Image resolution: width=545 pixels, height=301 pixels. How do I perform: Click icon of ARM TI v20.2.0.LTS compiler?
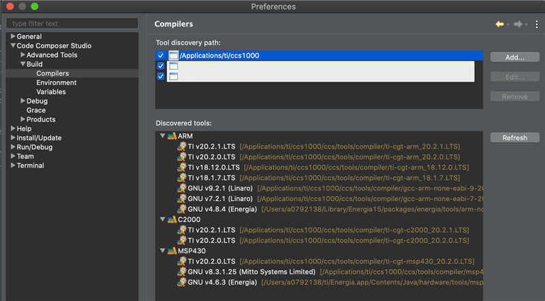pos(182,157)
